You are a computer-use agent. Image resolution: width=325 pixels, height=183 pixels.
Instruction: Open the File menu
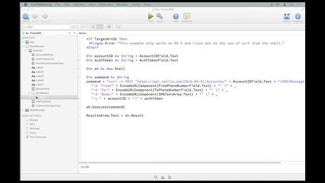(58, 5)
